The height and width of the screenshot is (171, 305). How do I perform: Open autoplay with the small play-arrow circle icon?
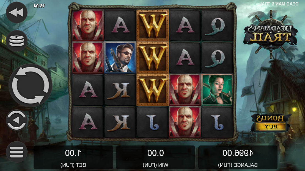point(17,120)
